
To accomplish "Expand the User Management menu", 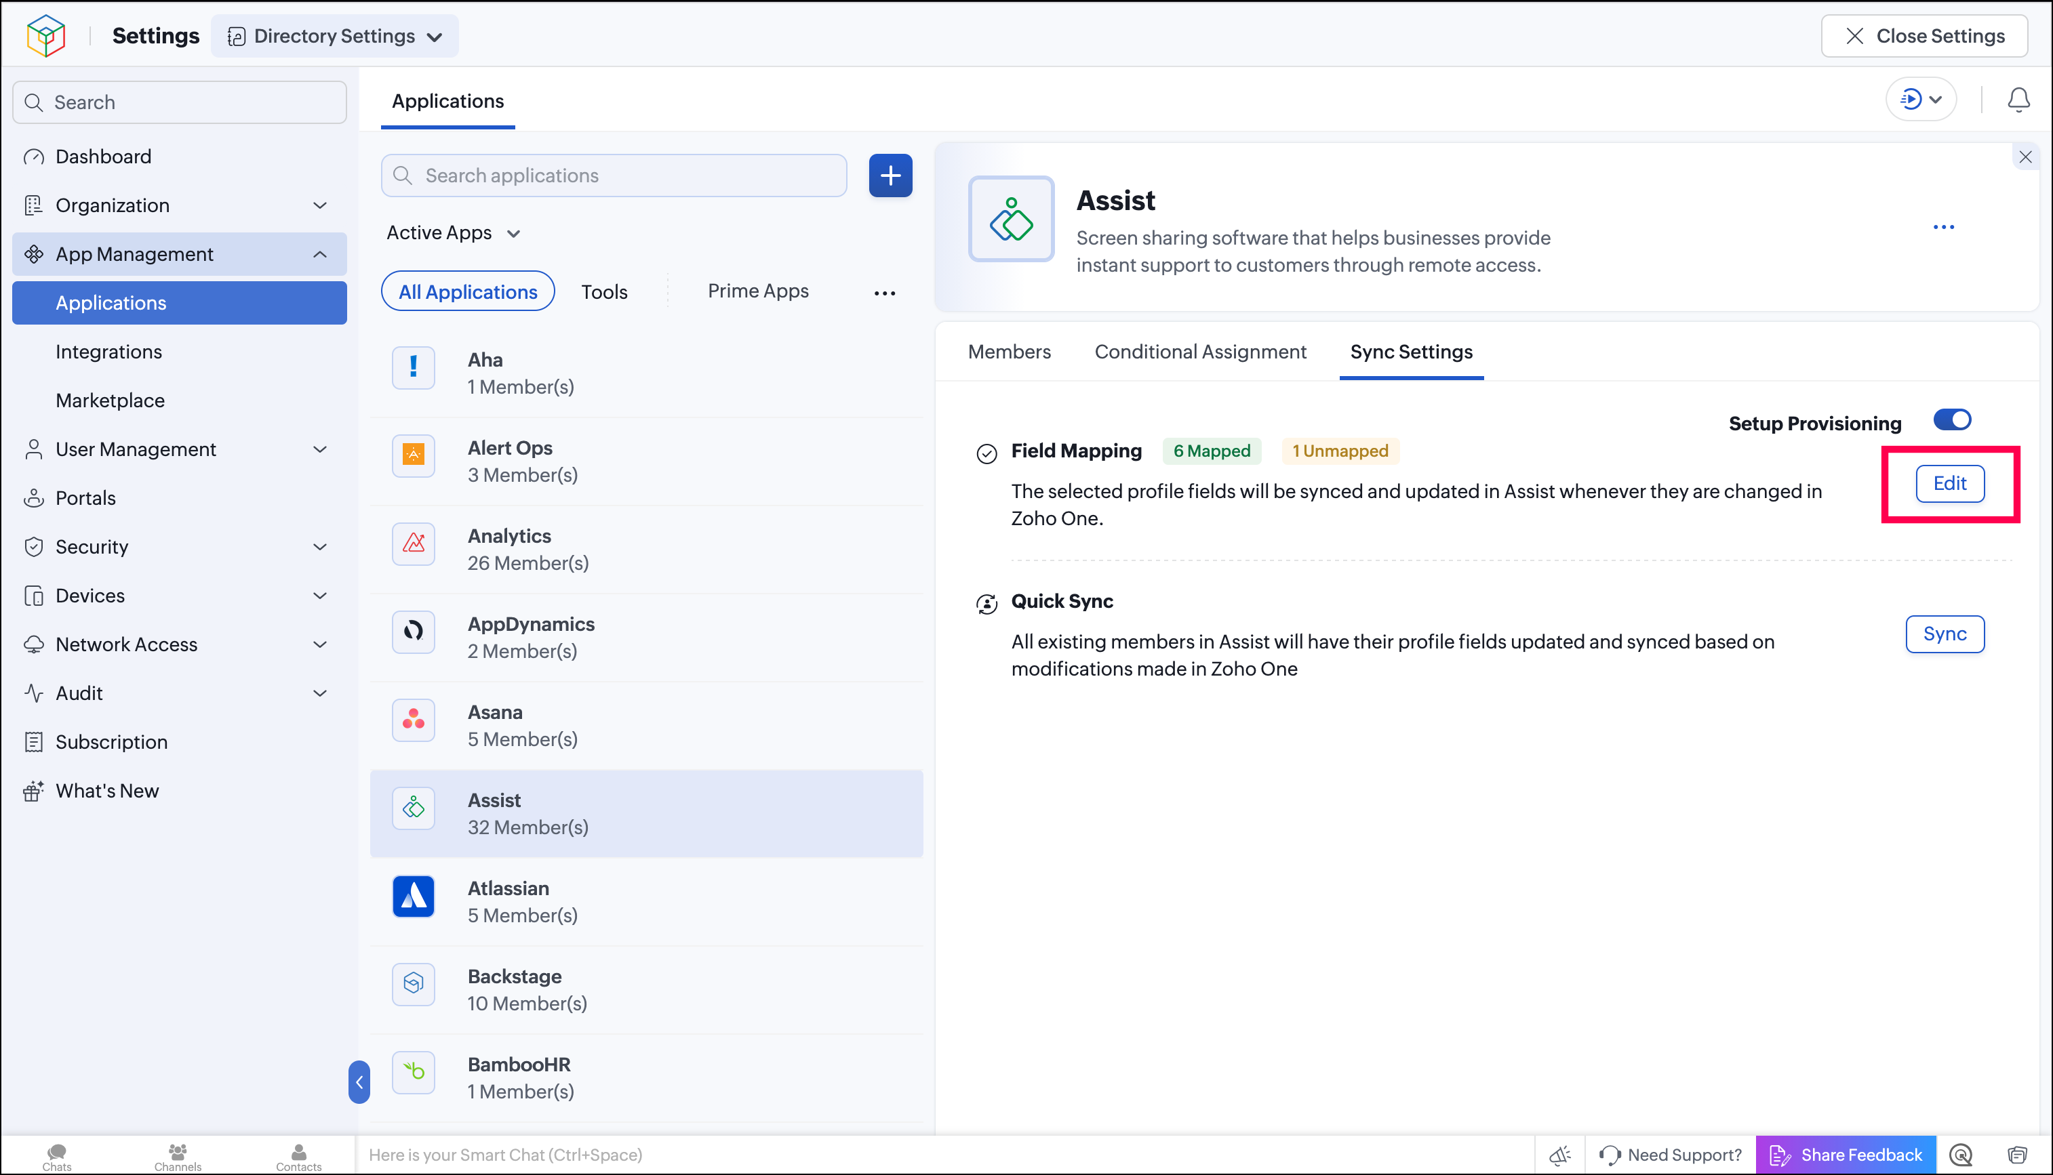I will click(179, 449).
